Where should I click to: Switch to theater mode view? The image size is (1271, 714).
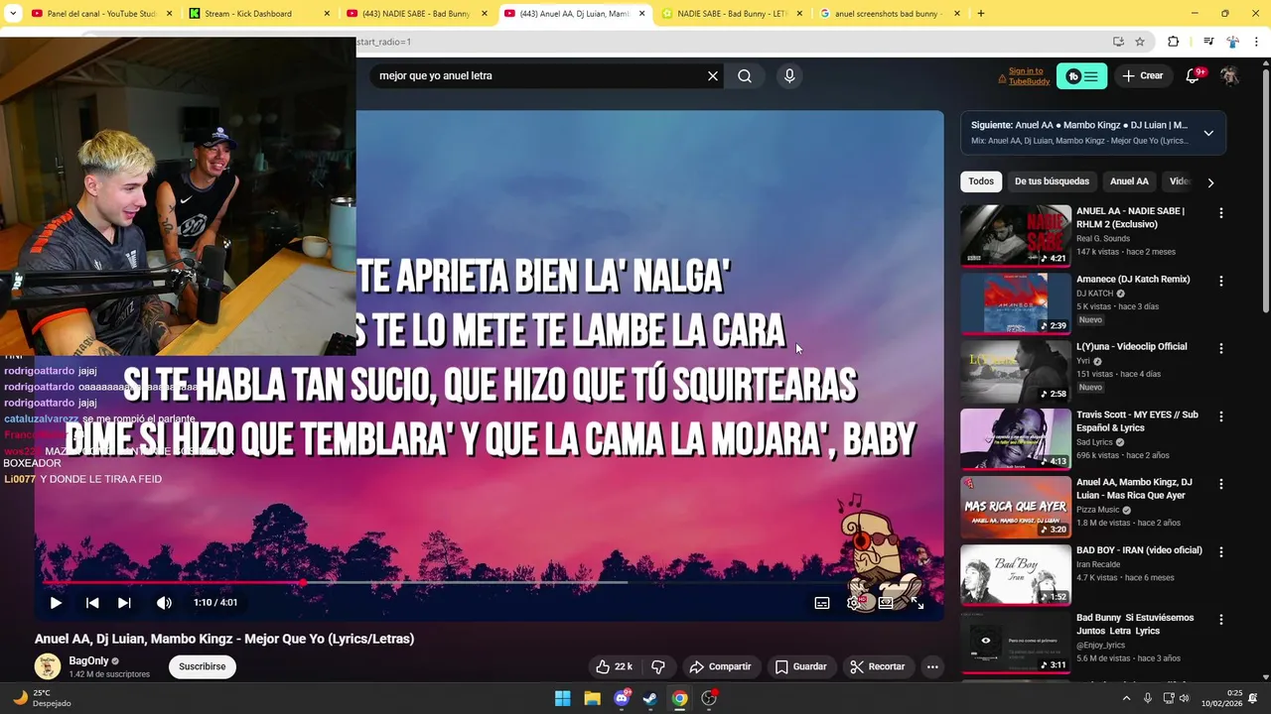pos(886,603)
